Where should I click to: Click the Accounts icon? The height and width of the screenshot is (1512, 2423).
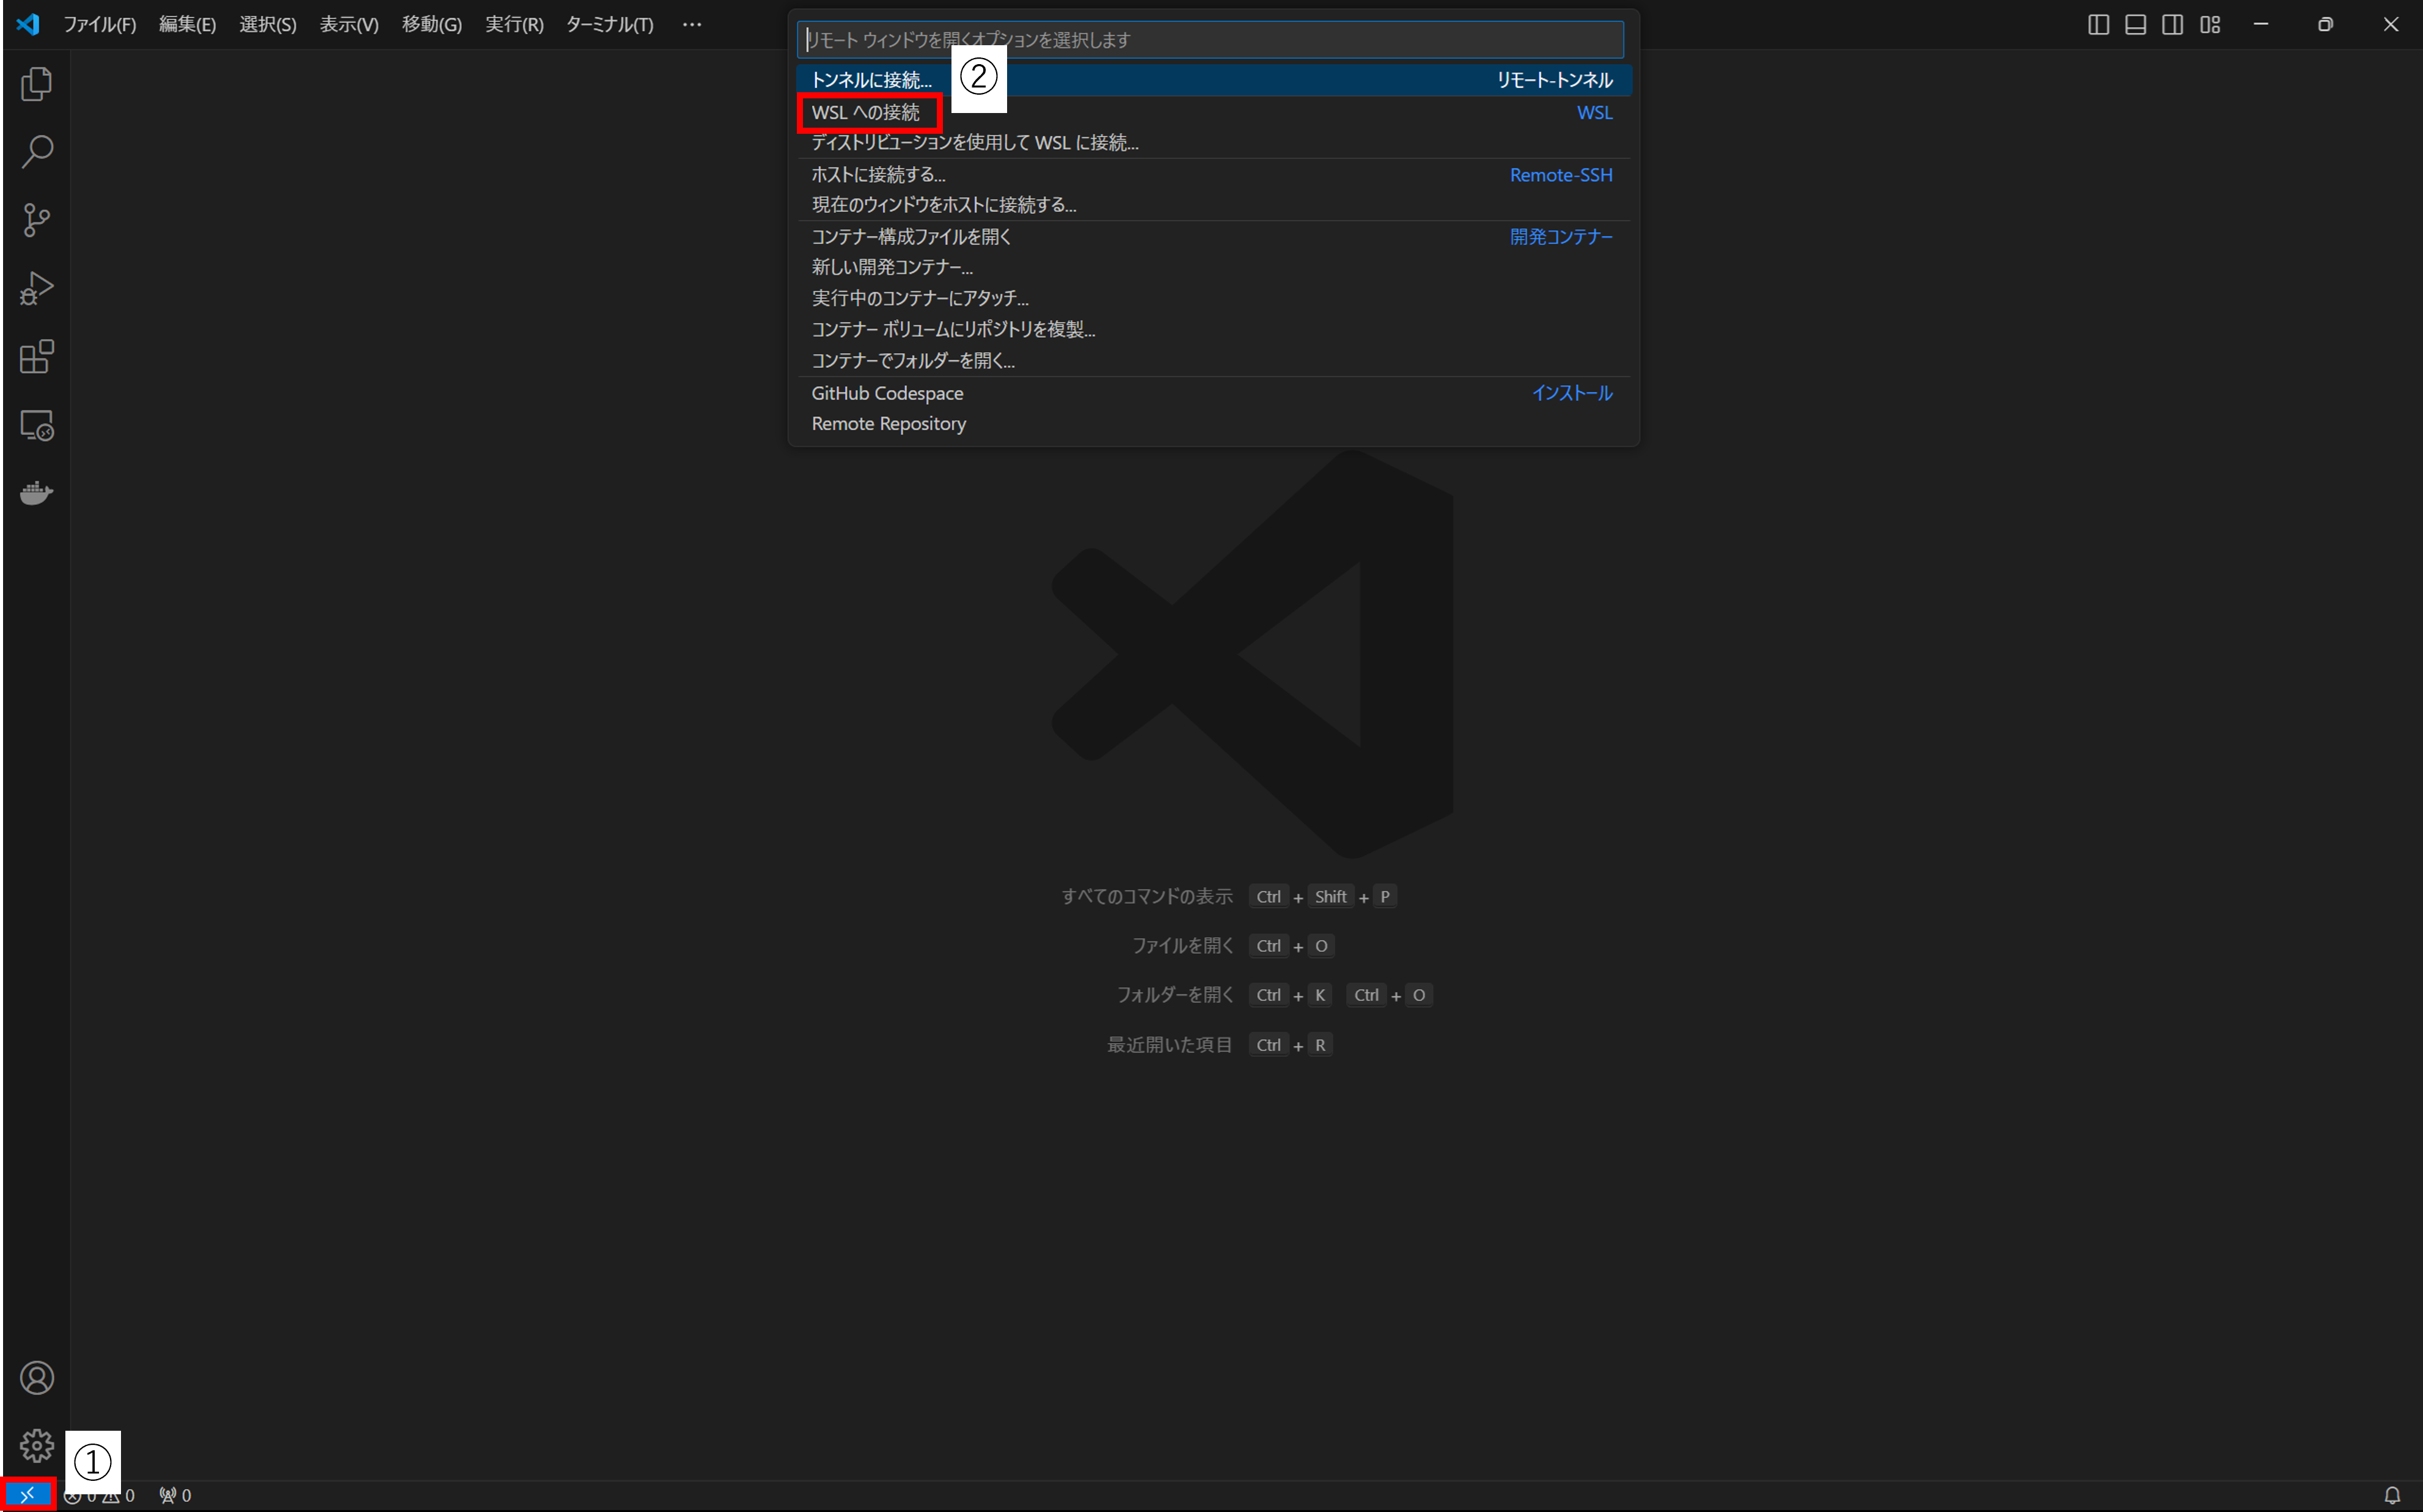pyautogui.click(x=36, y=1377)
